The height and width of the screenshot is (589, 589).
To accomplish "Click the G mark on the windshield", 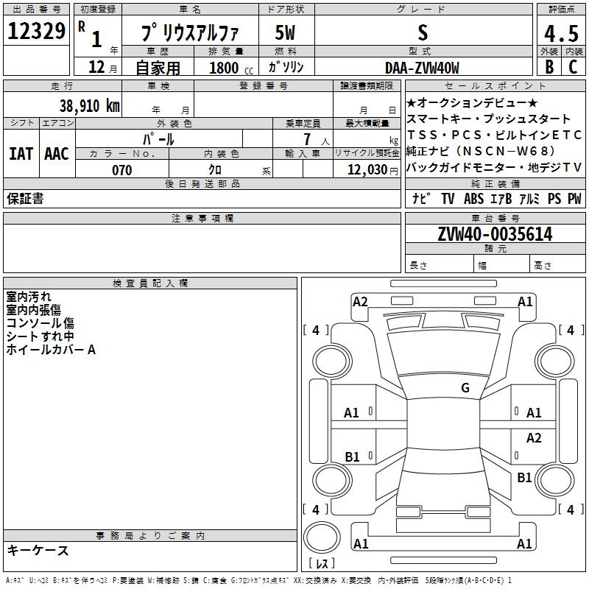I will pyautogui.click(x=465, y=388).
